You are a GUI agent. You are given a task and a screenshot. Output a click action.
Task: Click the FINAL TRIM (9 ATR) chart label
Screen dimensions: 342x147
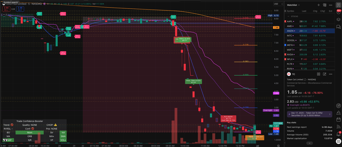(x=193, y=81)
